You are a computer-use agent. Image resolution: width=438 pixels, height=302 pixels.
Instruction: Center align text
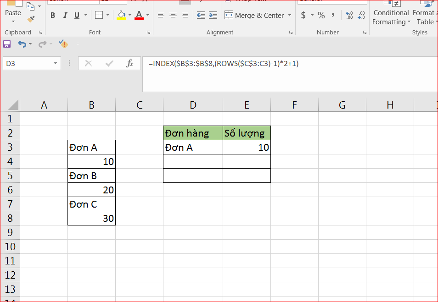[x=173, y=15]
